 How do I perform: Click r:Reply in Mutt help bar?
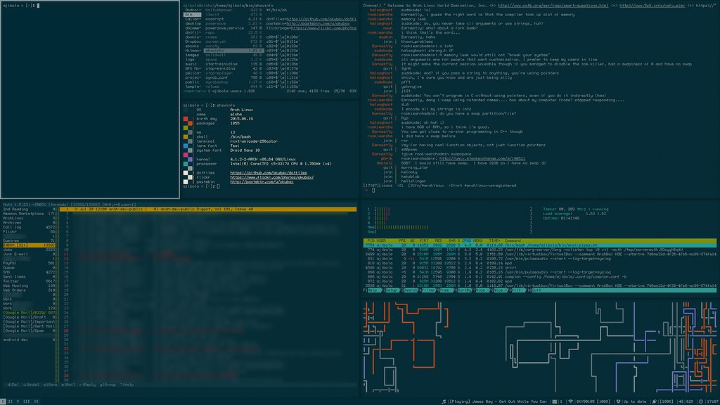click(x=87, y=385)
